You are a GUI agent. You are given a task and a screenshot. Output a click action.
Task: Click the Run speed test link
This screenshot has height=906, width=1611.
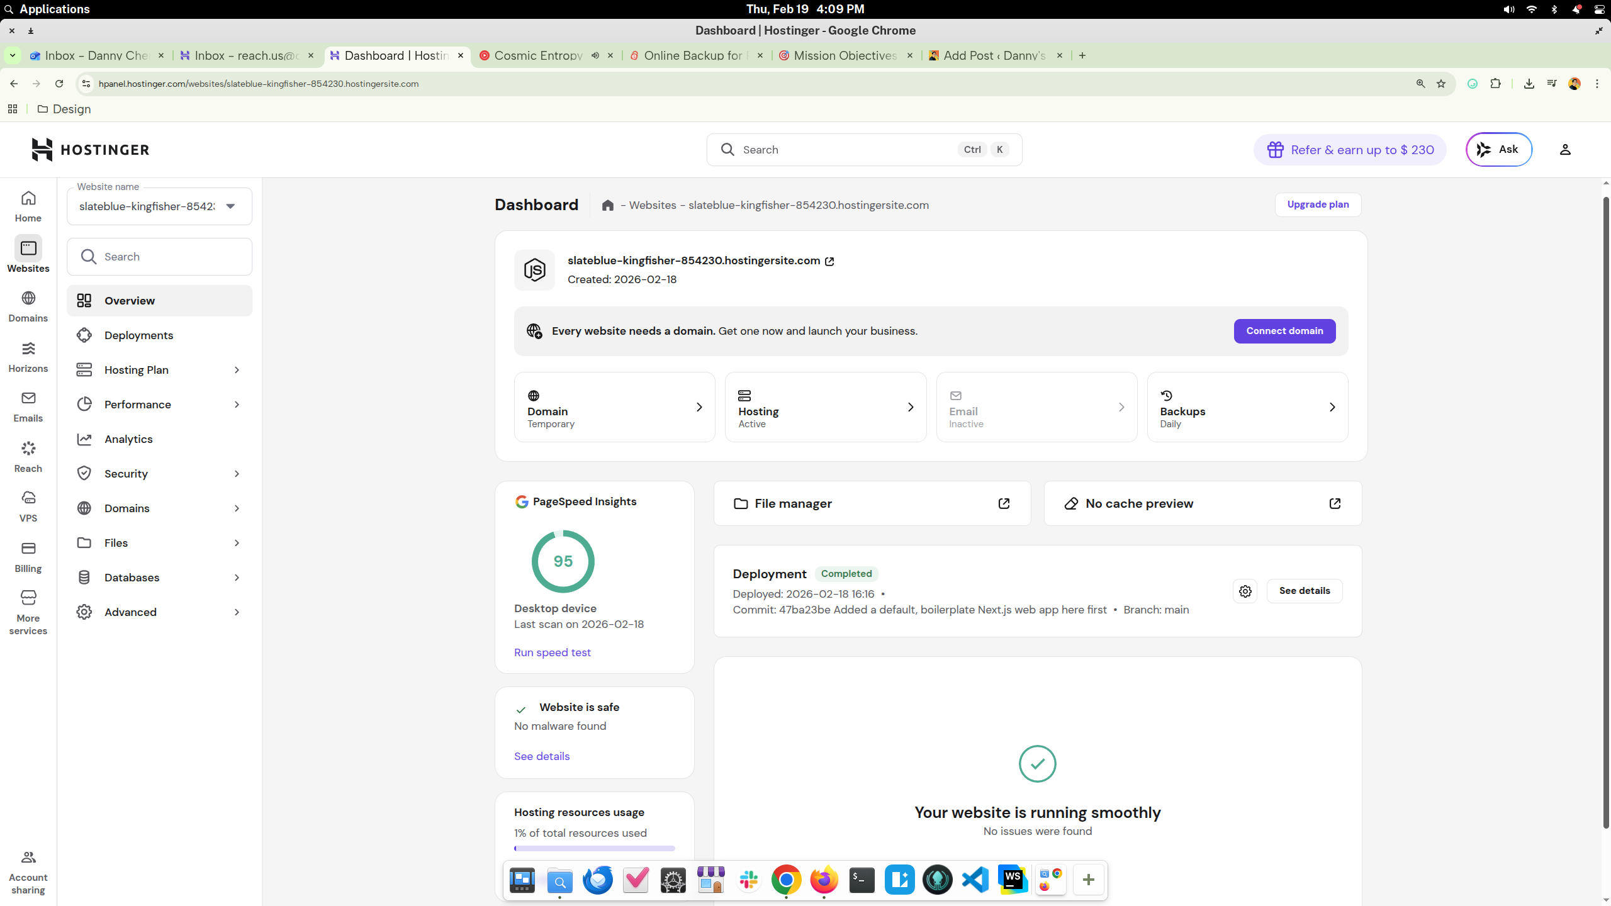[x=552, y=652]
